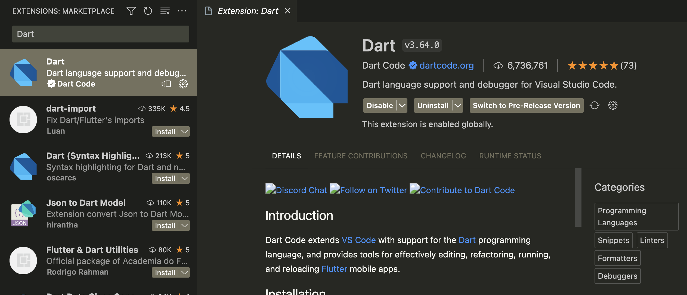This screenshot has height=295, width=687.
Task: Disable the Dart extension
Action: [380, 105]
